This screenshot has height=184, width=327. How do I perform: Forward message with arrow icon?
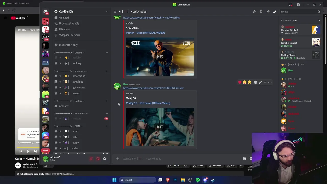[265, 82]
